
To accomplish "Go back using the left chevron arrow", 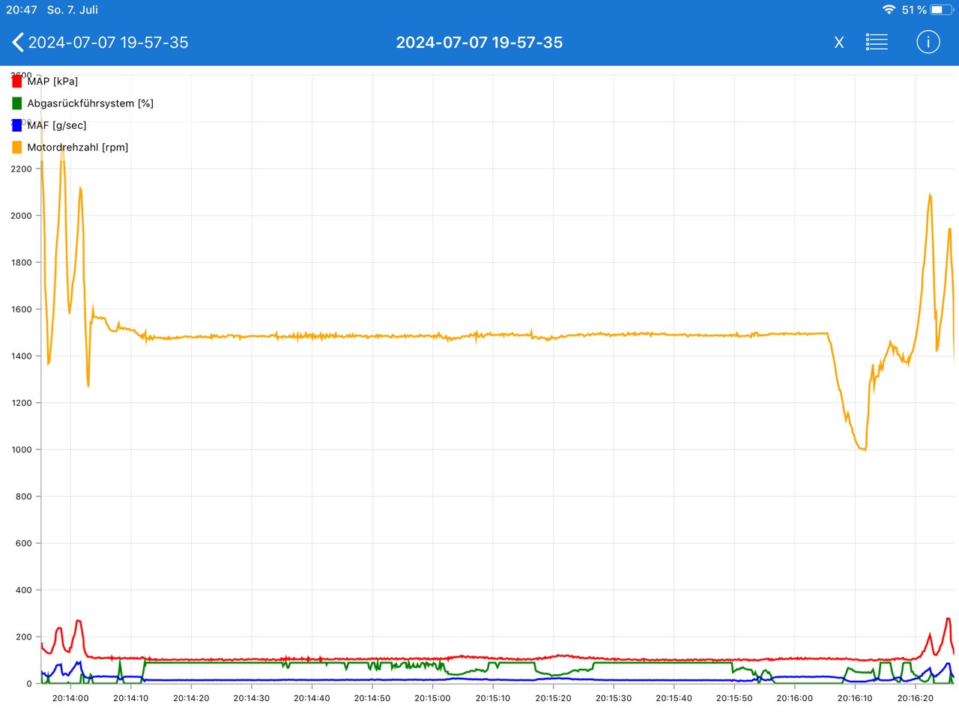I will pyautogui.click(x=18, y=43).
